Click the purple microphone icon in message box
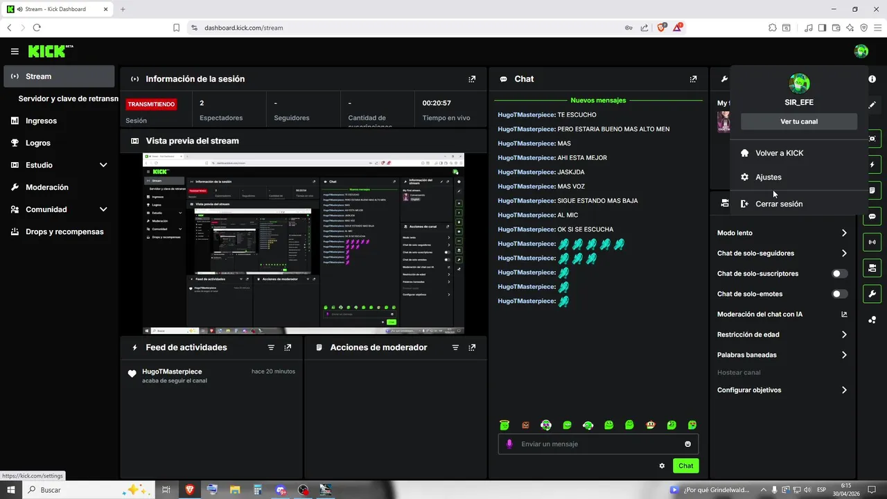Image resolution: width=887 pixels, height=499 pixels. click(509, 444)
